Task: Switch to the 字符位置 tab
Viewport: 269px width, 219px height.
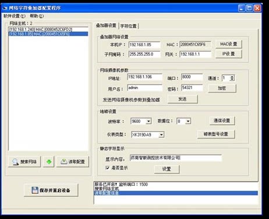Action: coord(129,26)
